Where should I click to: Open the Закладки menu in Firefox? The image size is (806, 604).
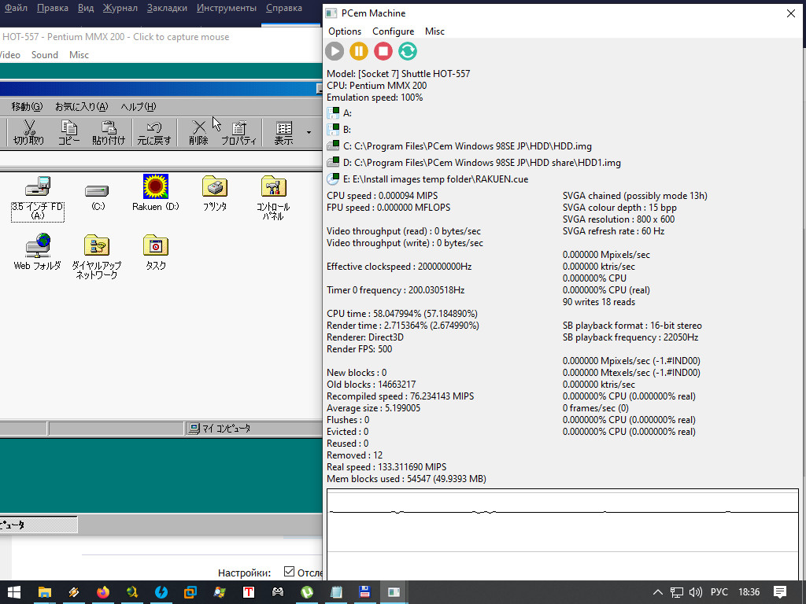click(167, 8)
